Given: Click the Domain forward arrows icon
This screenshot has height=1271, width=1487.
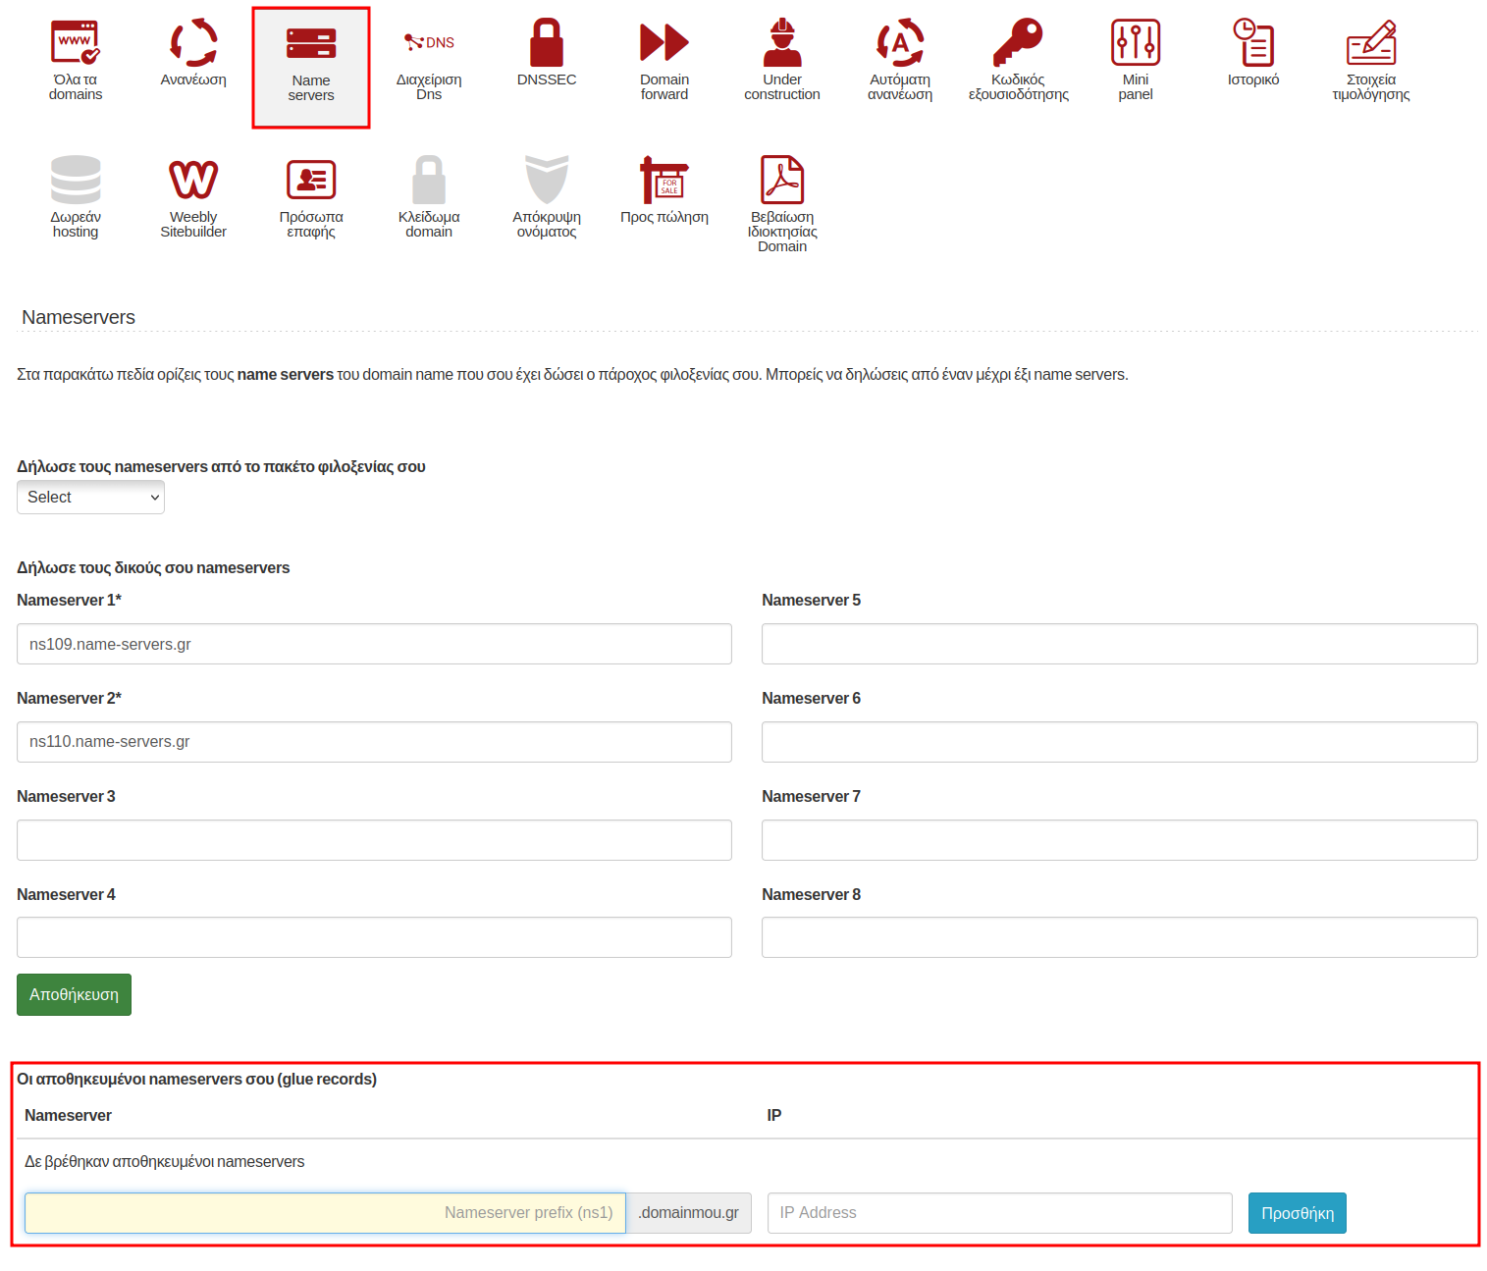Looking at the screenshot, I should [664, 43].
